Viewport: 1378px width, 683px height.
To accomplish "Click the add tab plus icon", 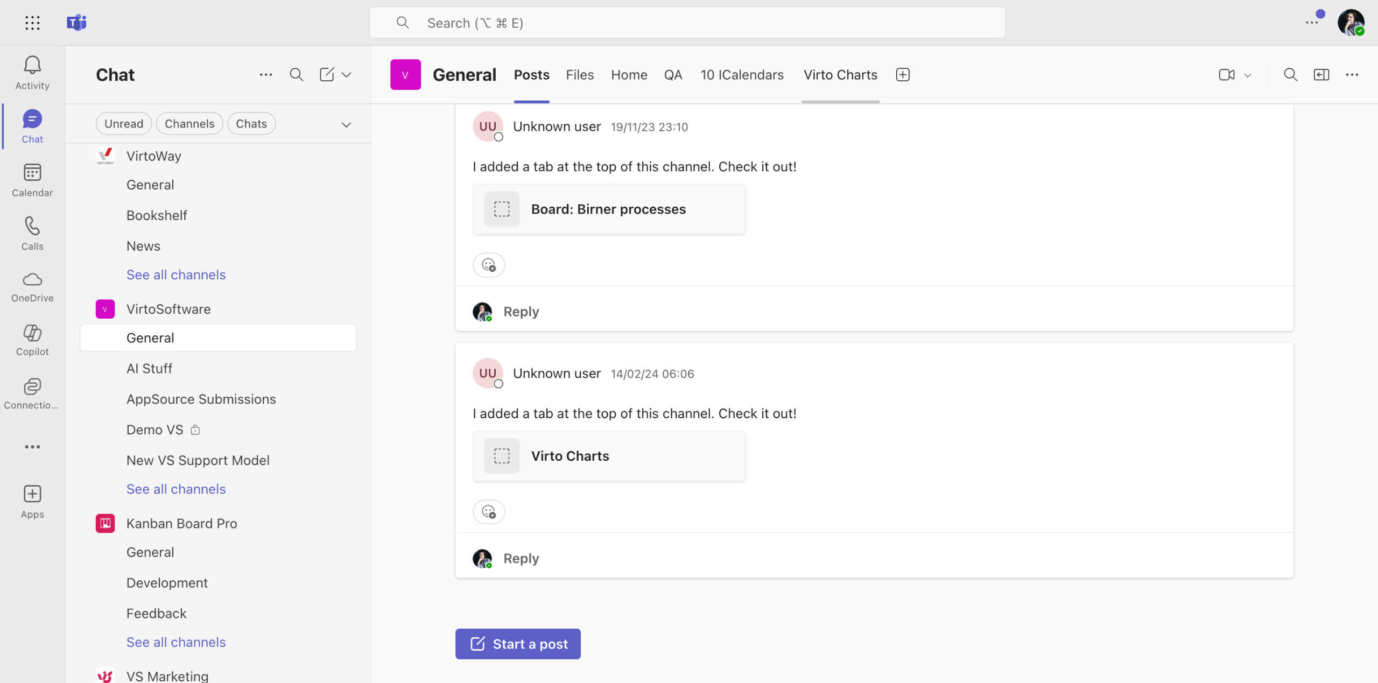I will (903, 75).
